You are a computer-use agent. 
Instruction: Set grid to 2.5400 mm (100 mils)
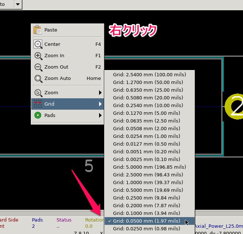(x=149, y=74)
